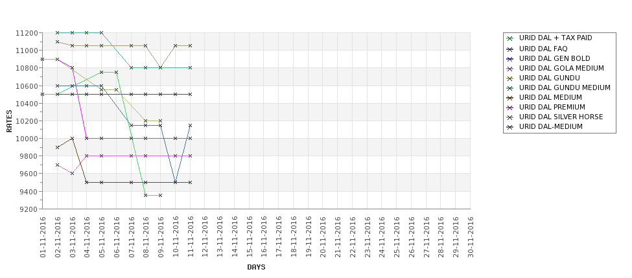Click the green 10750 data point on 06-11-2016

click(x=117, y=73)
